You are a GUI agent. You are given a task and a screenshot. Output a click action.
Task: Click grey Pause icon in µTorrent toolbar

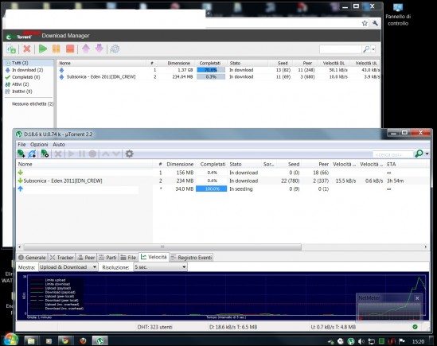click(x=82, y=154)
